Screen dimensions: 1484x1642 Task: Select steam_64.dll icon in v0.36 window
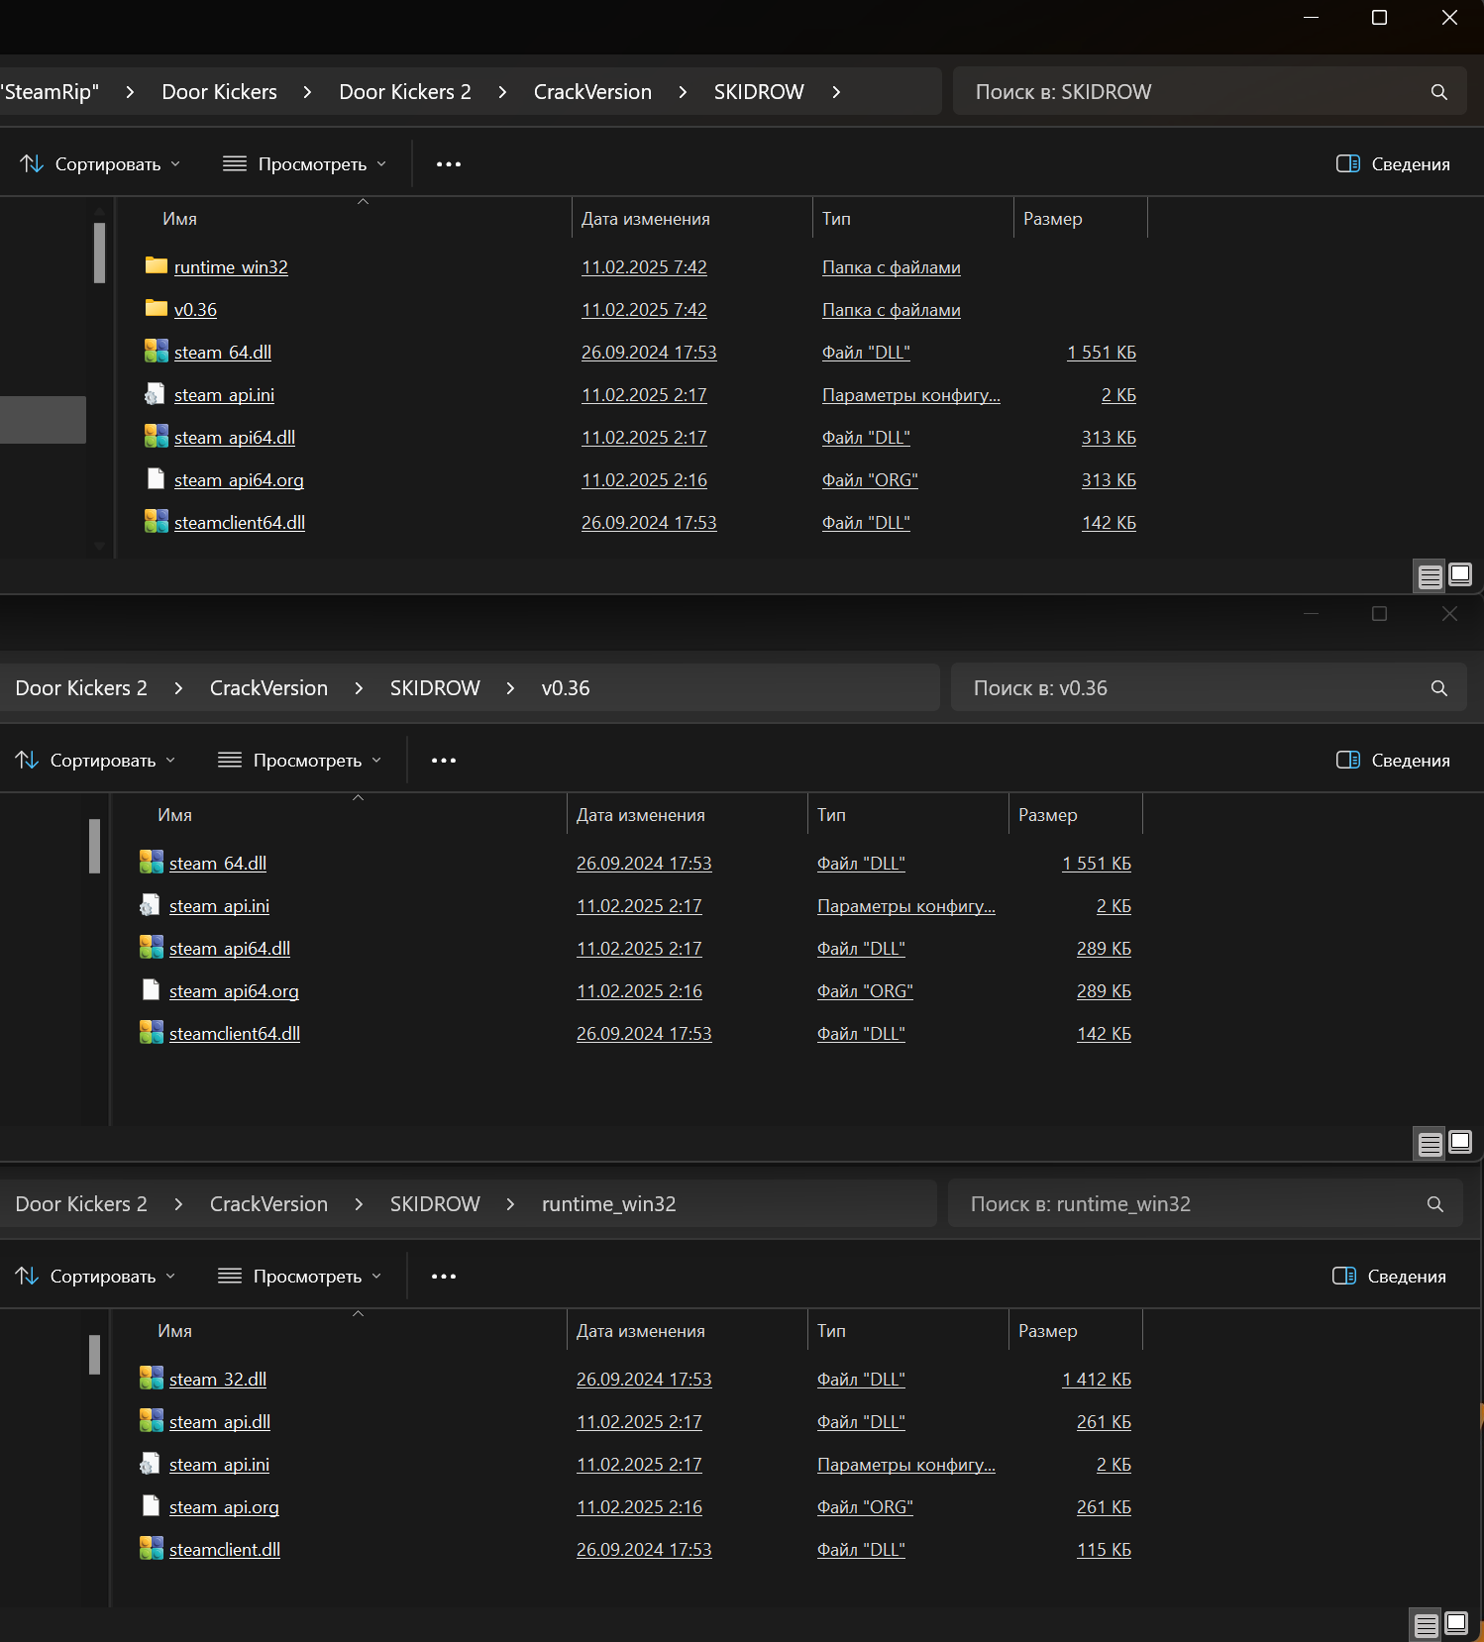pos(151,862)
